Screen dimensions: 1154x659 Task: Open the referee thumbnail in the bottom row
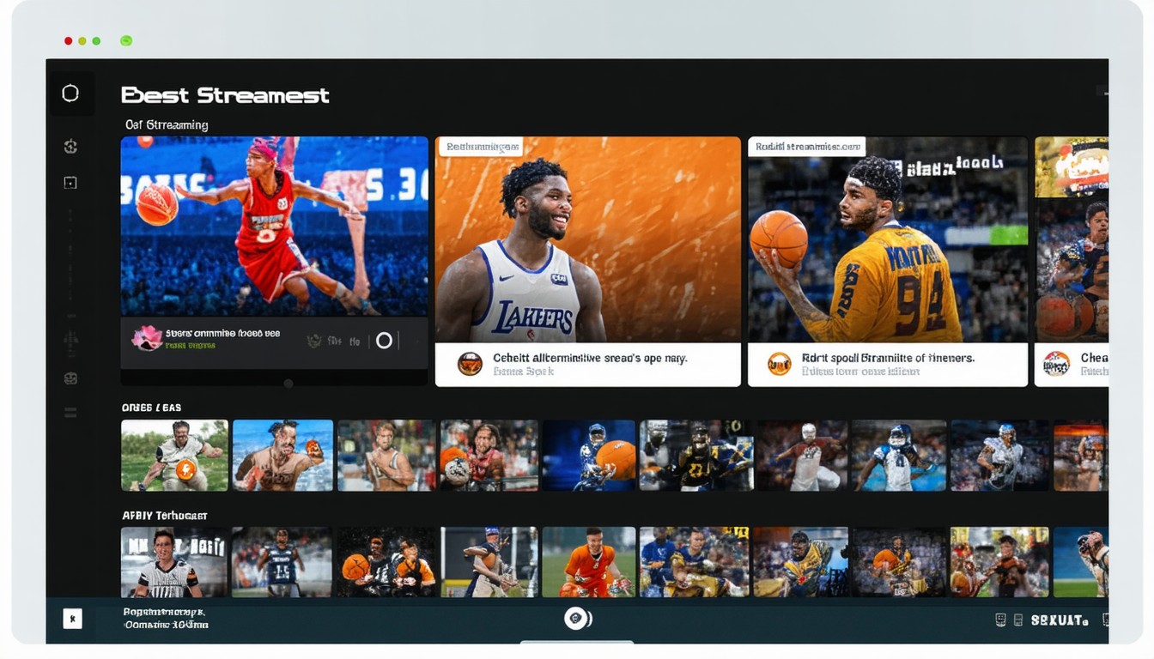pos(173,562)
